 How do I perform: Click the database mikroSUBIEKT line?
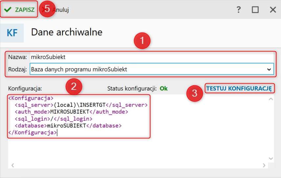(68, 126)
